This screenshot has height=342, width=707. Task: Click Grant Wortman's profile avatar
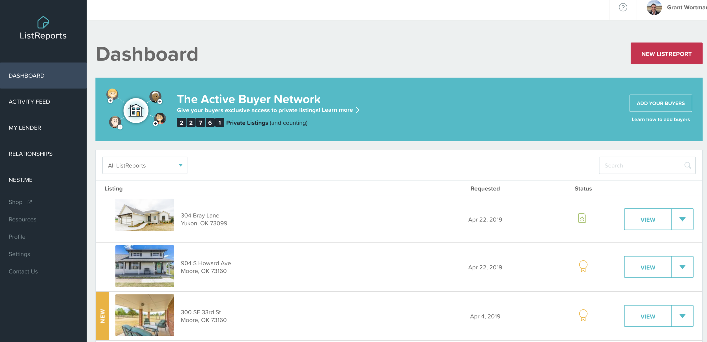[x=654, y=7]
